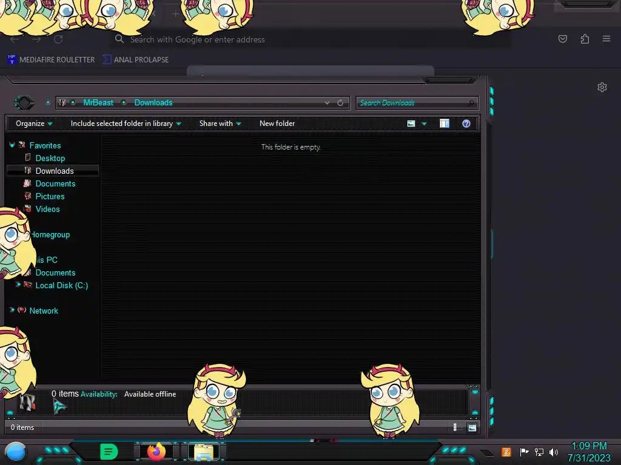
Task: Click the Downloads folder icon in details pane
Action: [x=27, y=403]
